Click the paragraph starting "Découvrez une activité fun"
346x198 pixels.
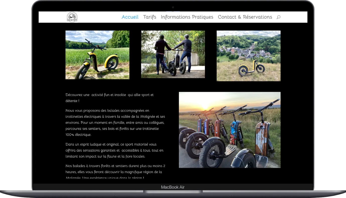click(110, 98)
